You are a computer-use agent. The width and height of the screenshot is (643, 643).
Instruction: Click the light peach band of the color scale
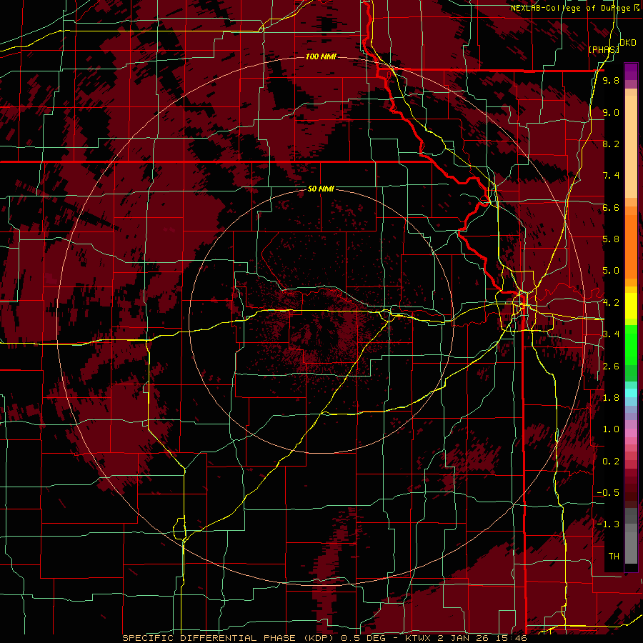631,148
